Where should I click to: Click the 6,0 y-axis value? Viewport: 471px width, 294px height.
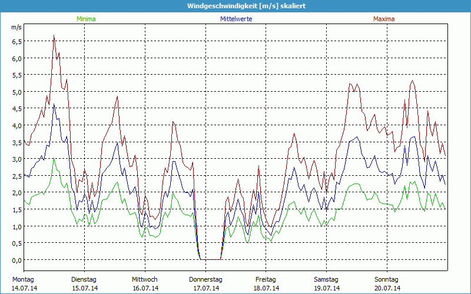[17, 58]
